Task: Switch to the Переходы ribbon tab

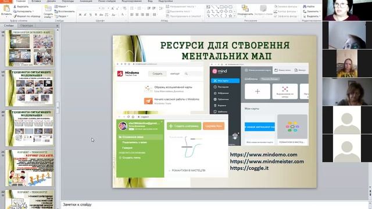Action: click(x=68, y=1)
